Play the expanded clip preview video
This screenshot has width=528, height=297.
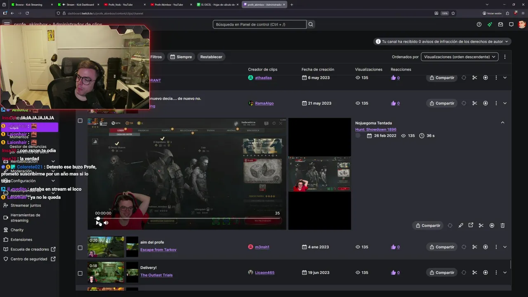click(x=98, y=223)
